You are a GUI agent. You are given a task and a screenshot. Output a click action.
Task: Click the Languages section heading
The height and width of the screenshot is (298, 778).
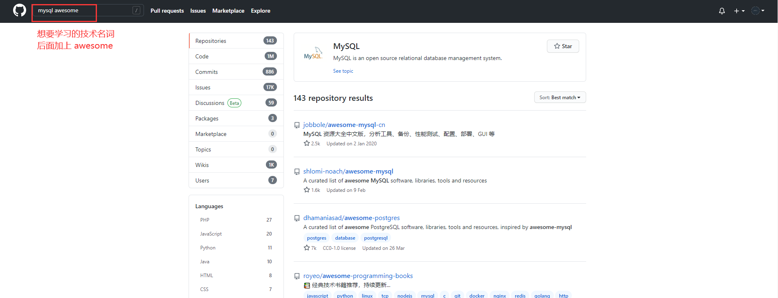tap(209, 207)
